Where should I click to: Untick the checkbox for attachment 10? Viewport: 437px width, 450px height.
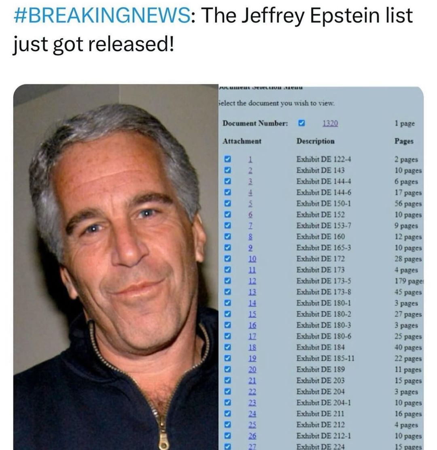[x=227, y=258]
